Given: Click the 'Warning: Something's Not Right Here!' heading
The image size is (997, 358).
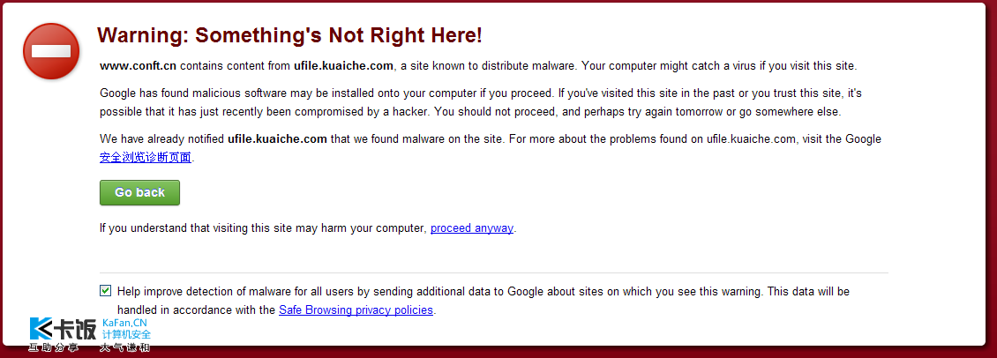Looking at the screenshot, I should 289,35.
